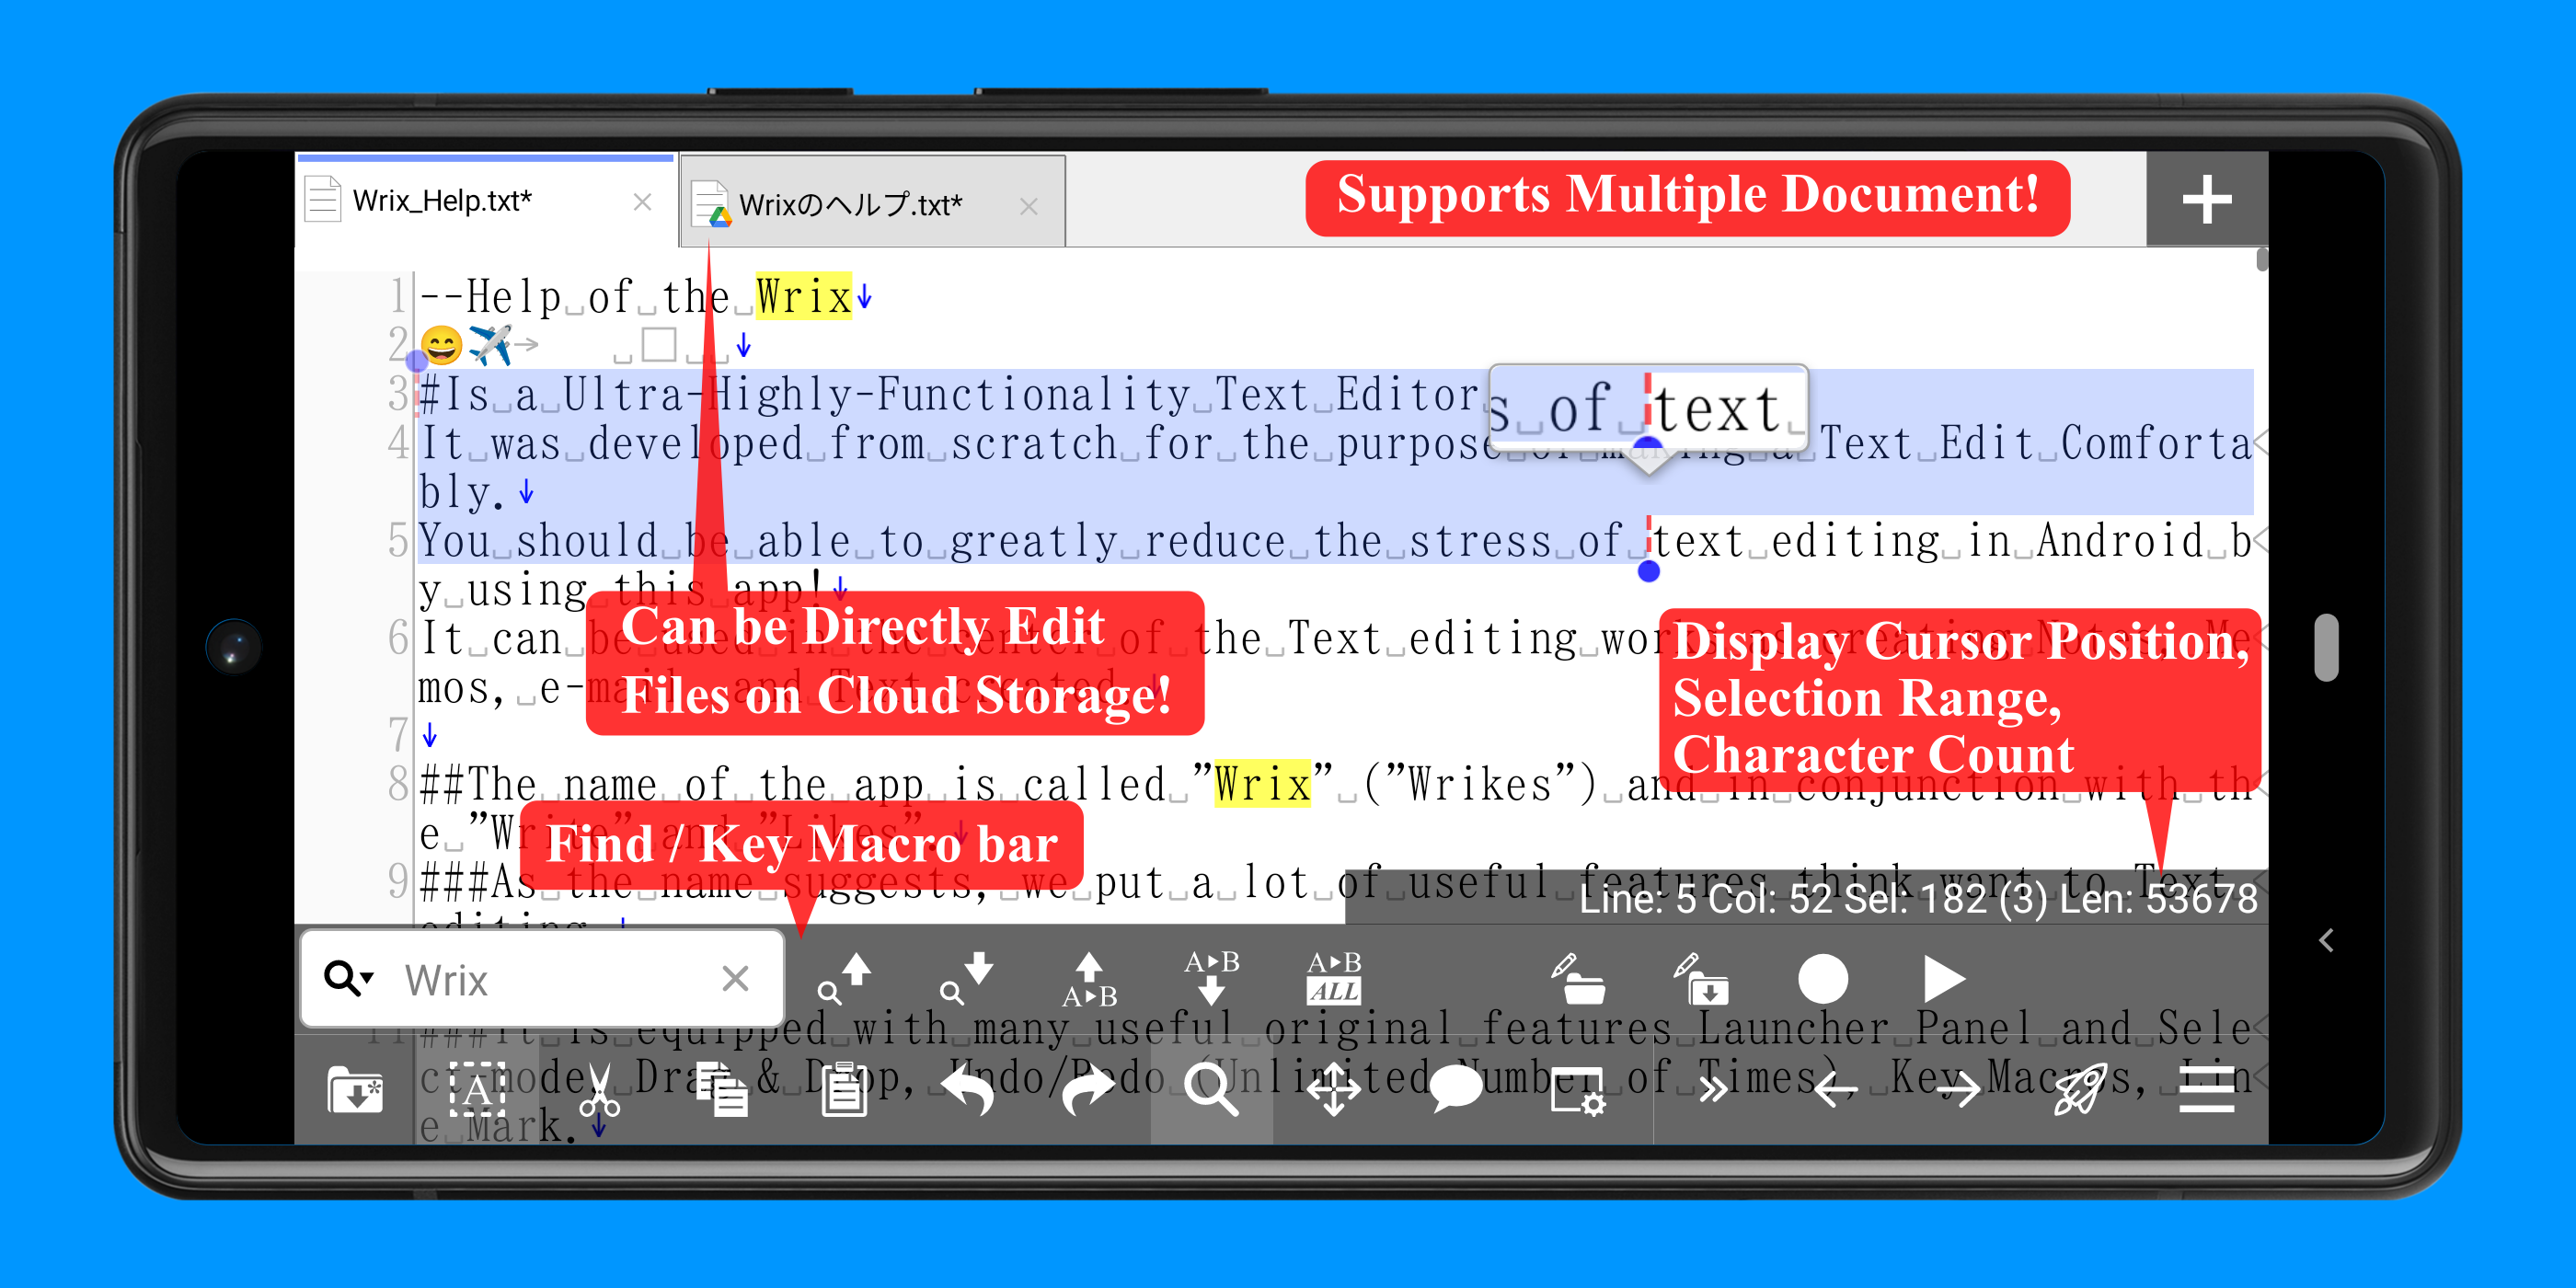This screenshot has height=1288, width=2576.
Task: Click the vertical scrollbar thumb
Action: [x=2261, y=260]
